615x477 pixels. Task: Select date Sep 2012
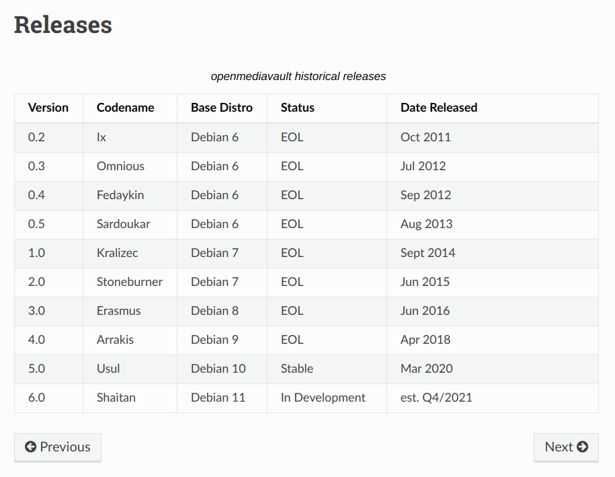click(x=425, y=195)
